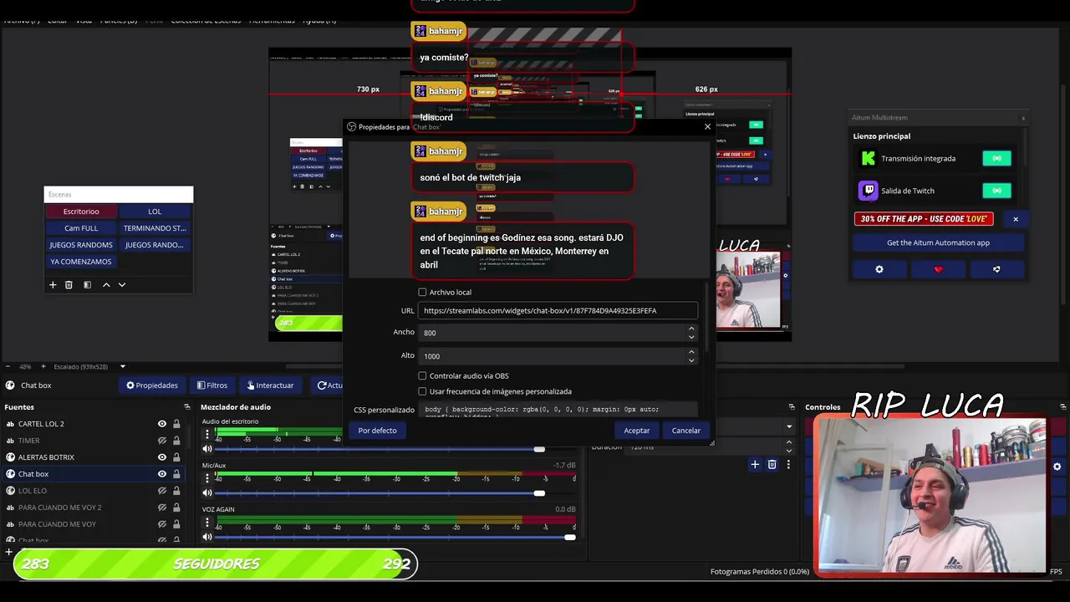Remove transition with the trash icon
This screenshot has width=1070, height=602.
[x=772, y=464]
